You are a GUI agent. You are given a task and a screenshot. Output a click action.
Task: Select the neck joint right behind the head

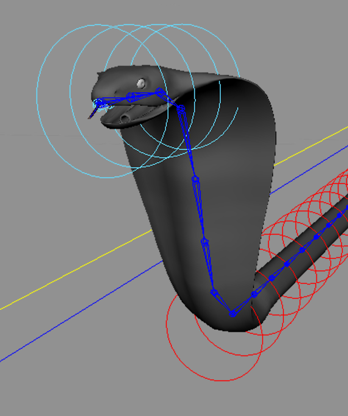(x=181, y=109)
